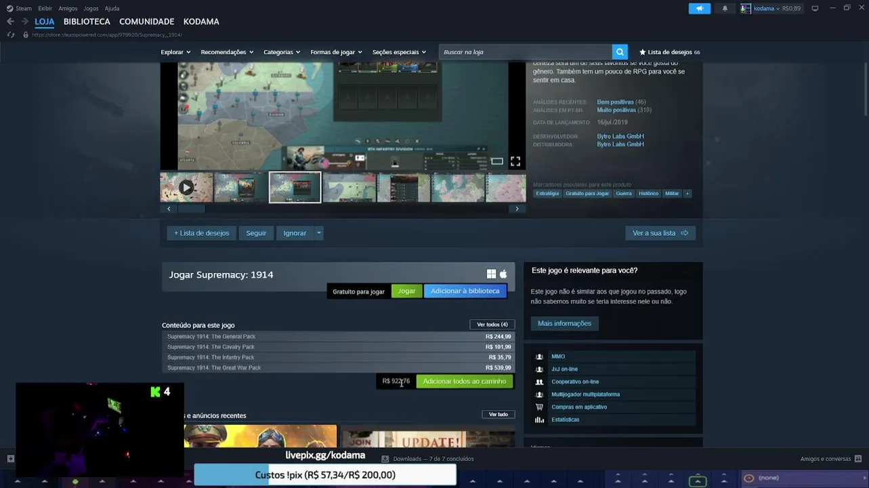Image resolution: width=869 pixels, height=488 pixels.
Task: Click the MMO feature icon
Action: (x=539, y=357)
